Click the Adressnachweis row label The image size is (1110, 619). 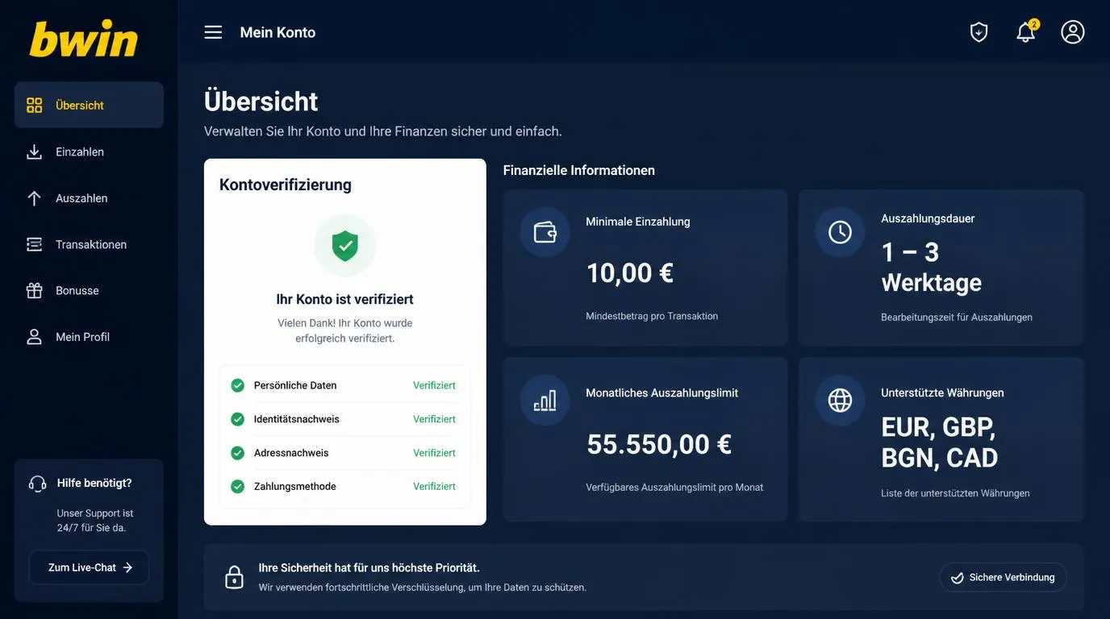(x=291, y=453)
